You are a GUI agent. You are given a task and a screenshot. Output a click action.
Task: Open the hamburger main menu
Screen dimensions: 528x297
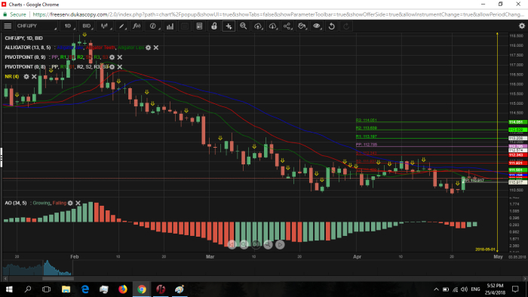(8, 26)
